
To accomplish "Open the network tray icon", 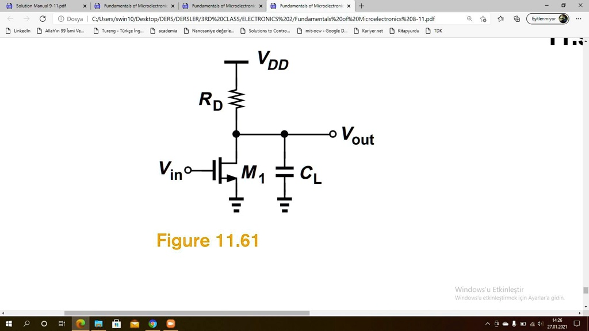I will coord(532,324).
